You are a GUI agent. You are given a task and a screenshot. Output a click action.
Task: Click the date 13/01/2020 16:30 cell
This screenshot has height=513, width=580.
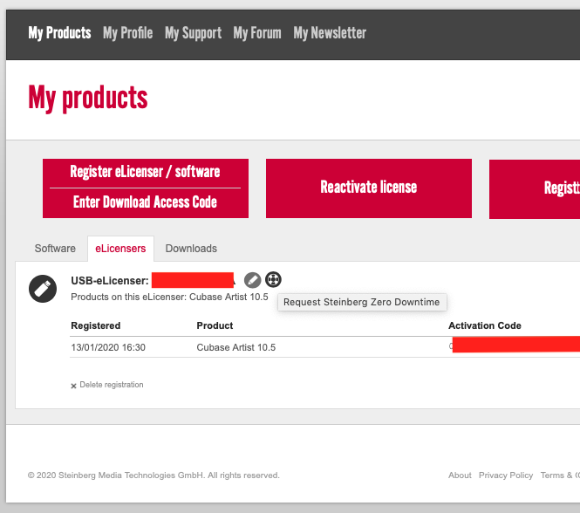click(x=108, y=347)
